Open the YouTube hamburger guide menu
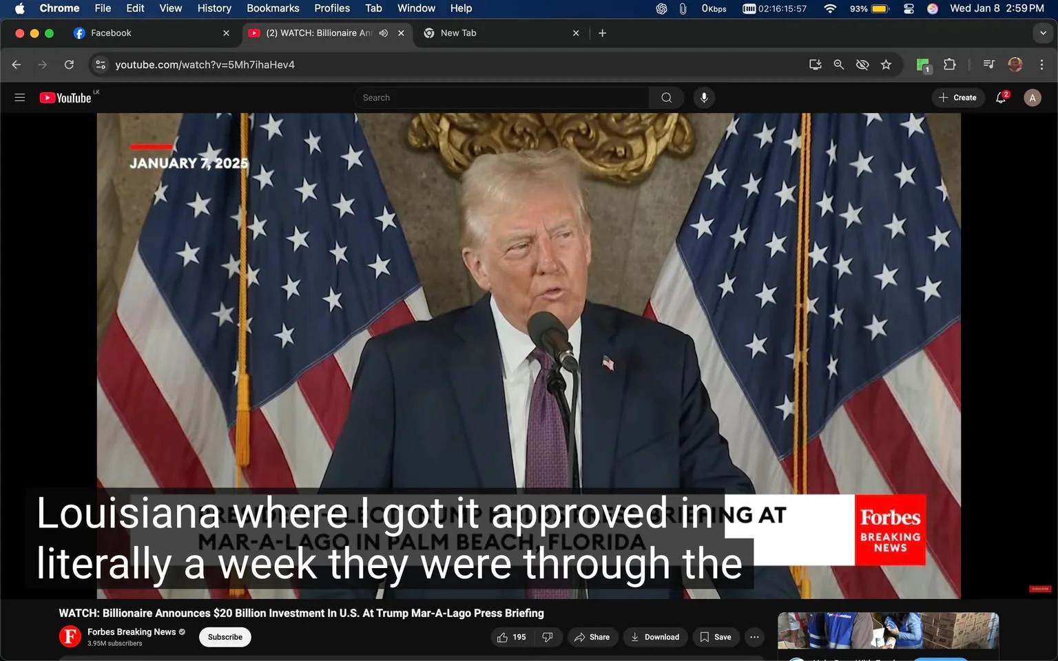The width and height of the screenshot is (1058, 661). [19, 97]
